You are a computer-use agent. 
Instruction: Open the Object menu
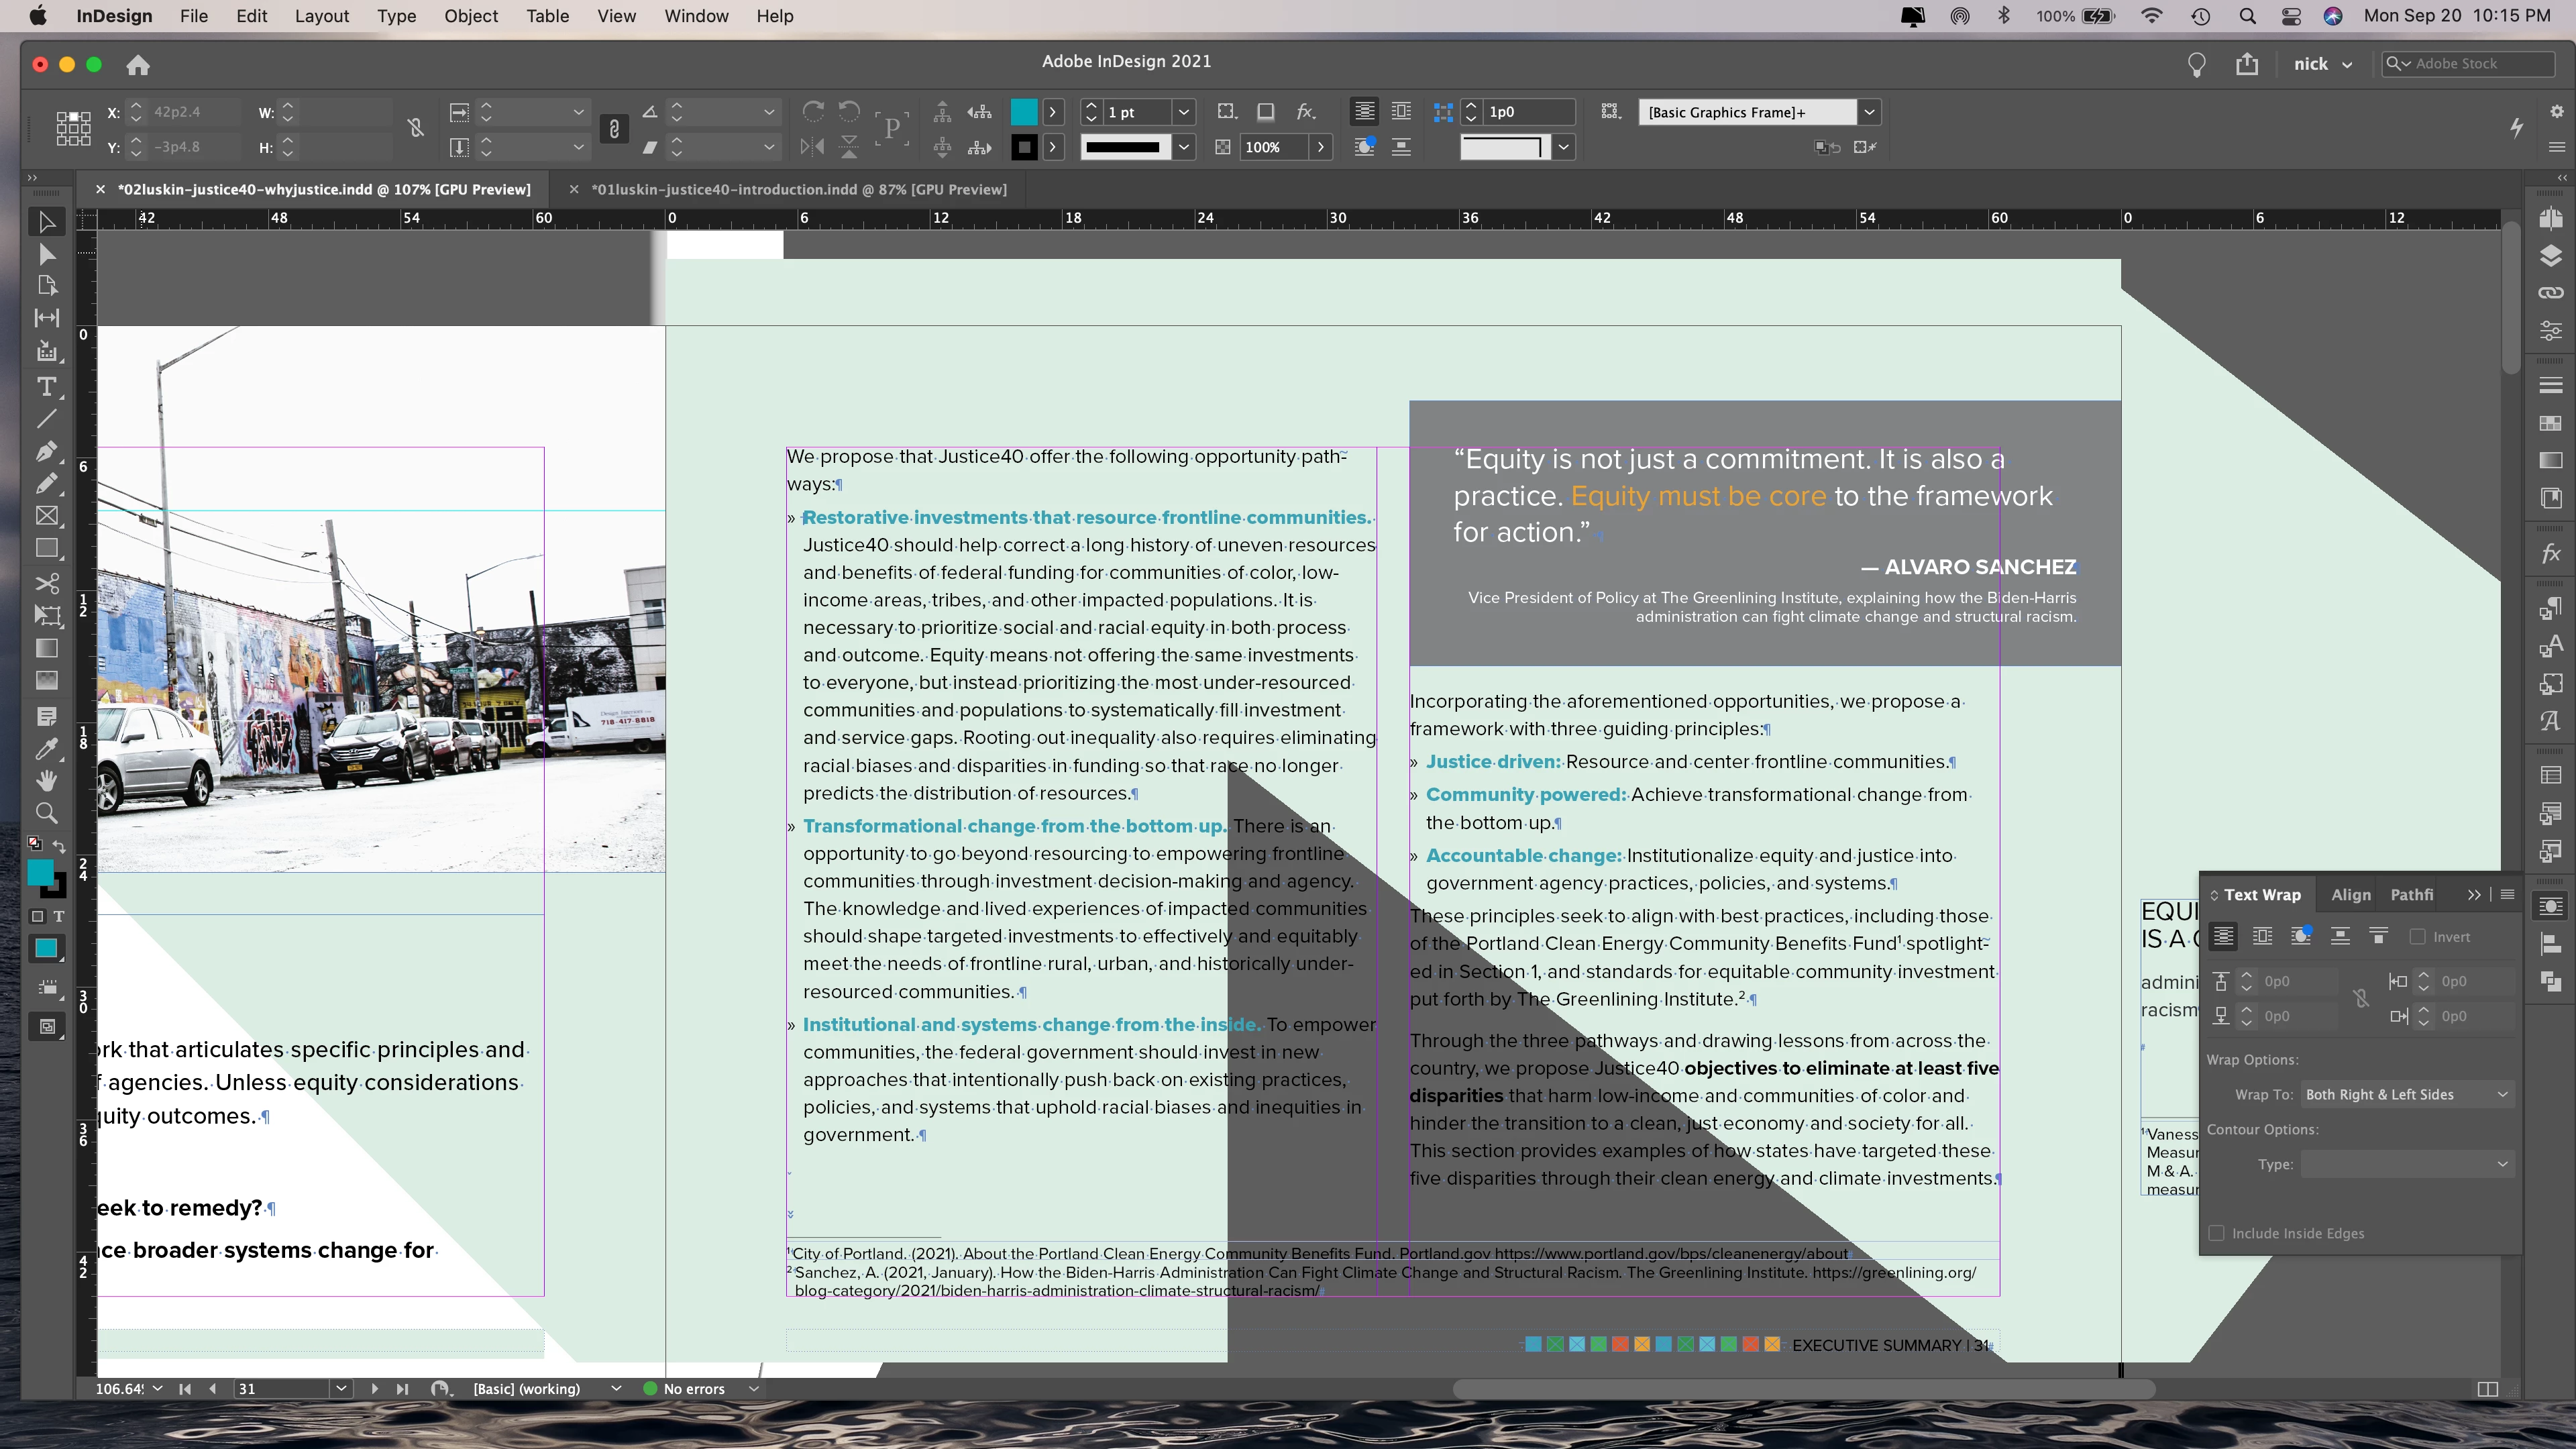(x=470, y=16)
